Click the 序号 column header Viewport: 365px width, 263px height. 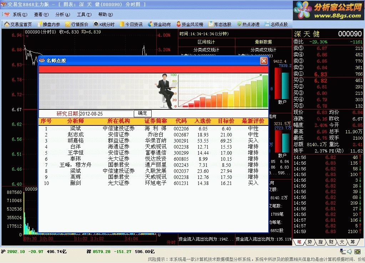click(x=46, y=121)
